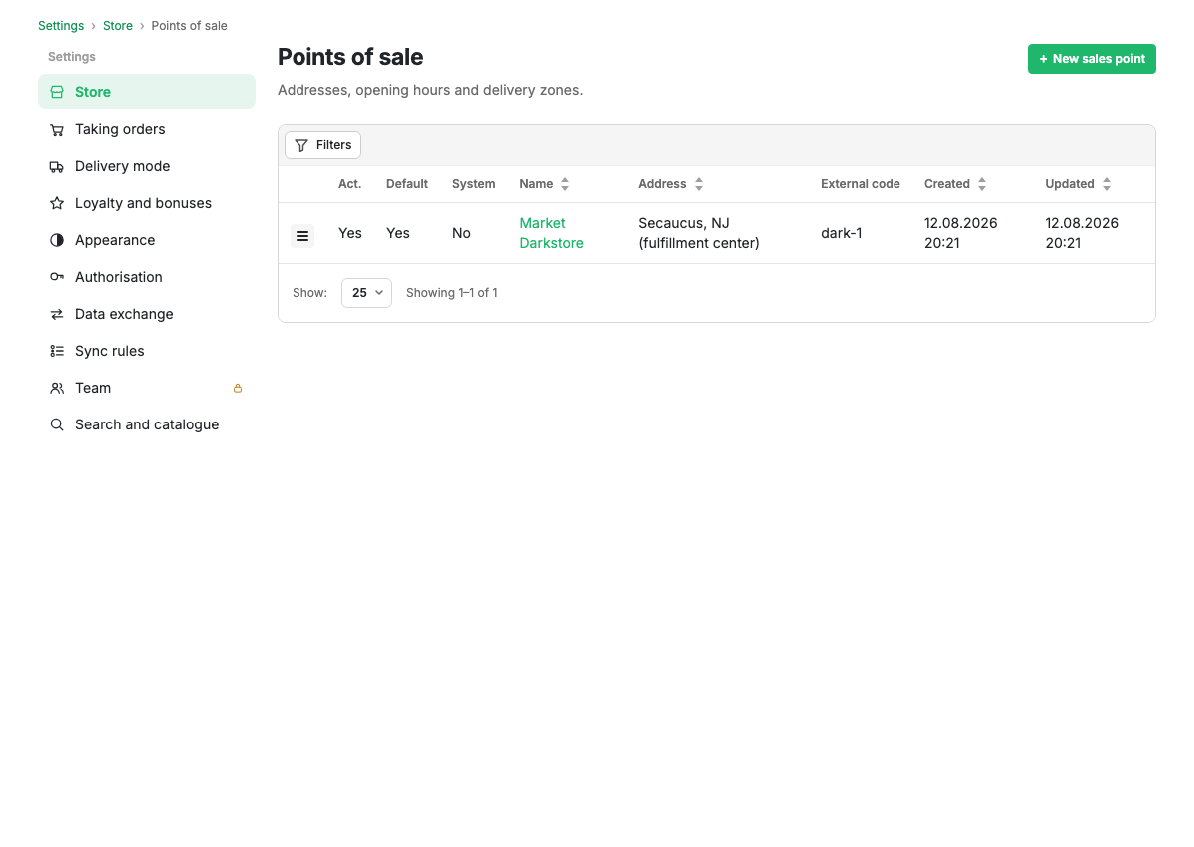Go to Settings via breadcrumb
Viewport: 1194px width, 847px height.
click(x=61, y=26)
